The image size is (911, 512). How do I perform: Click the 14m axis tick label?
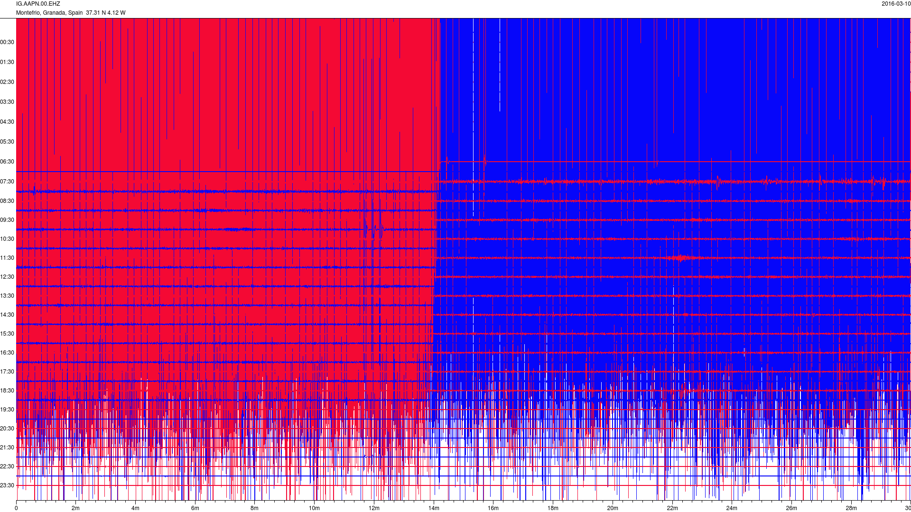pyautogui.click(x=434, y=508)
